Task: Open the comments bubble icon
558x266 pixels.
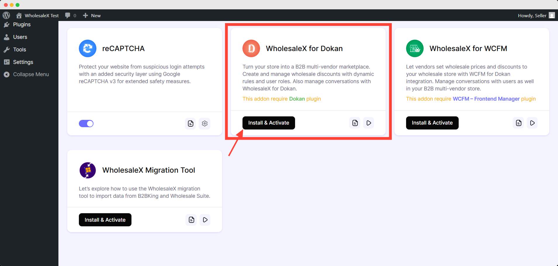Action: coord(67,15)
